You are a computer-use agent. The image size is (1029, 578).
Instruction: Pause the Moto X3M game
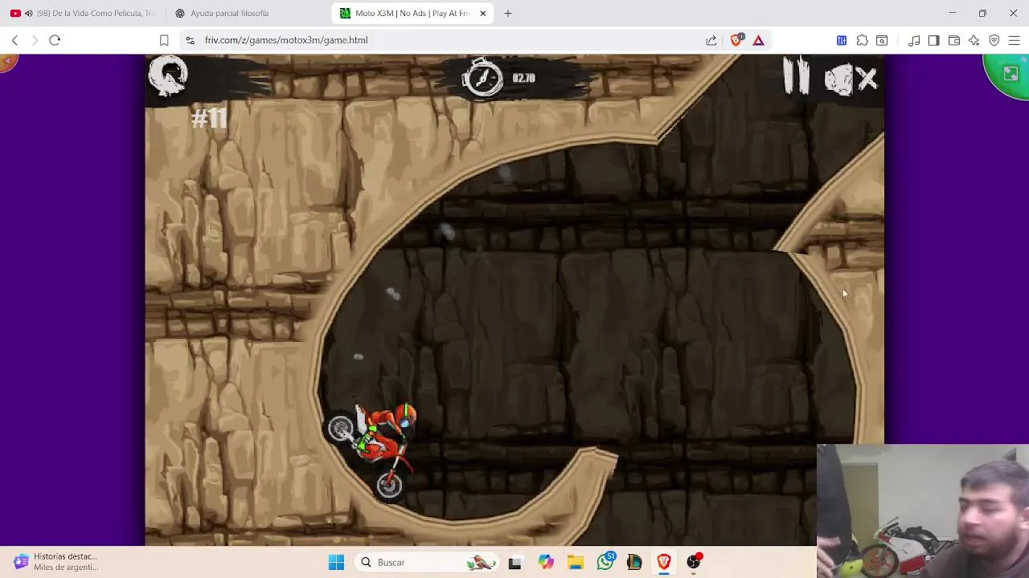pos(797,77)
